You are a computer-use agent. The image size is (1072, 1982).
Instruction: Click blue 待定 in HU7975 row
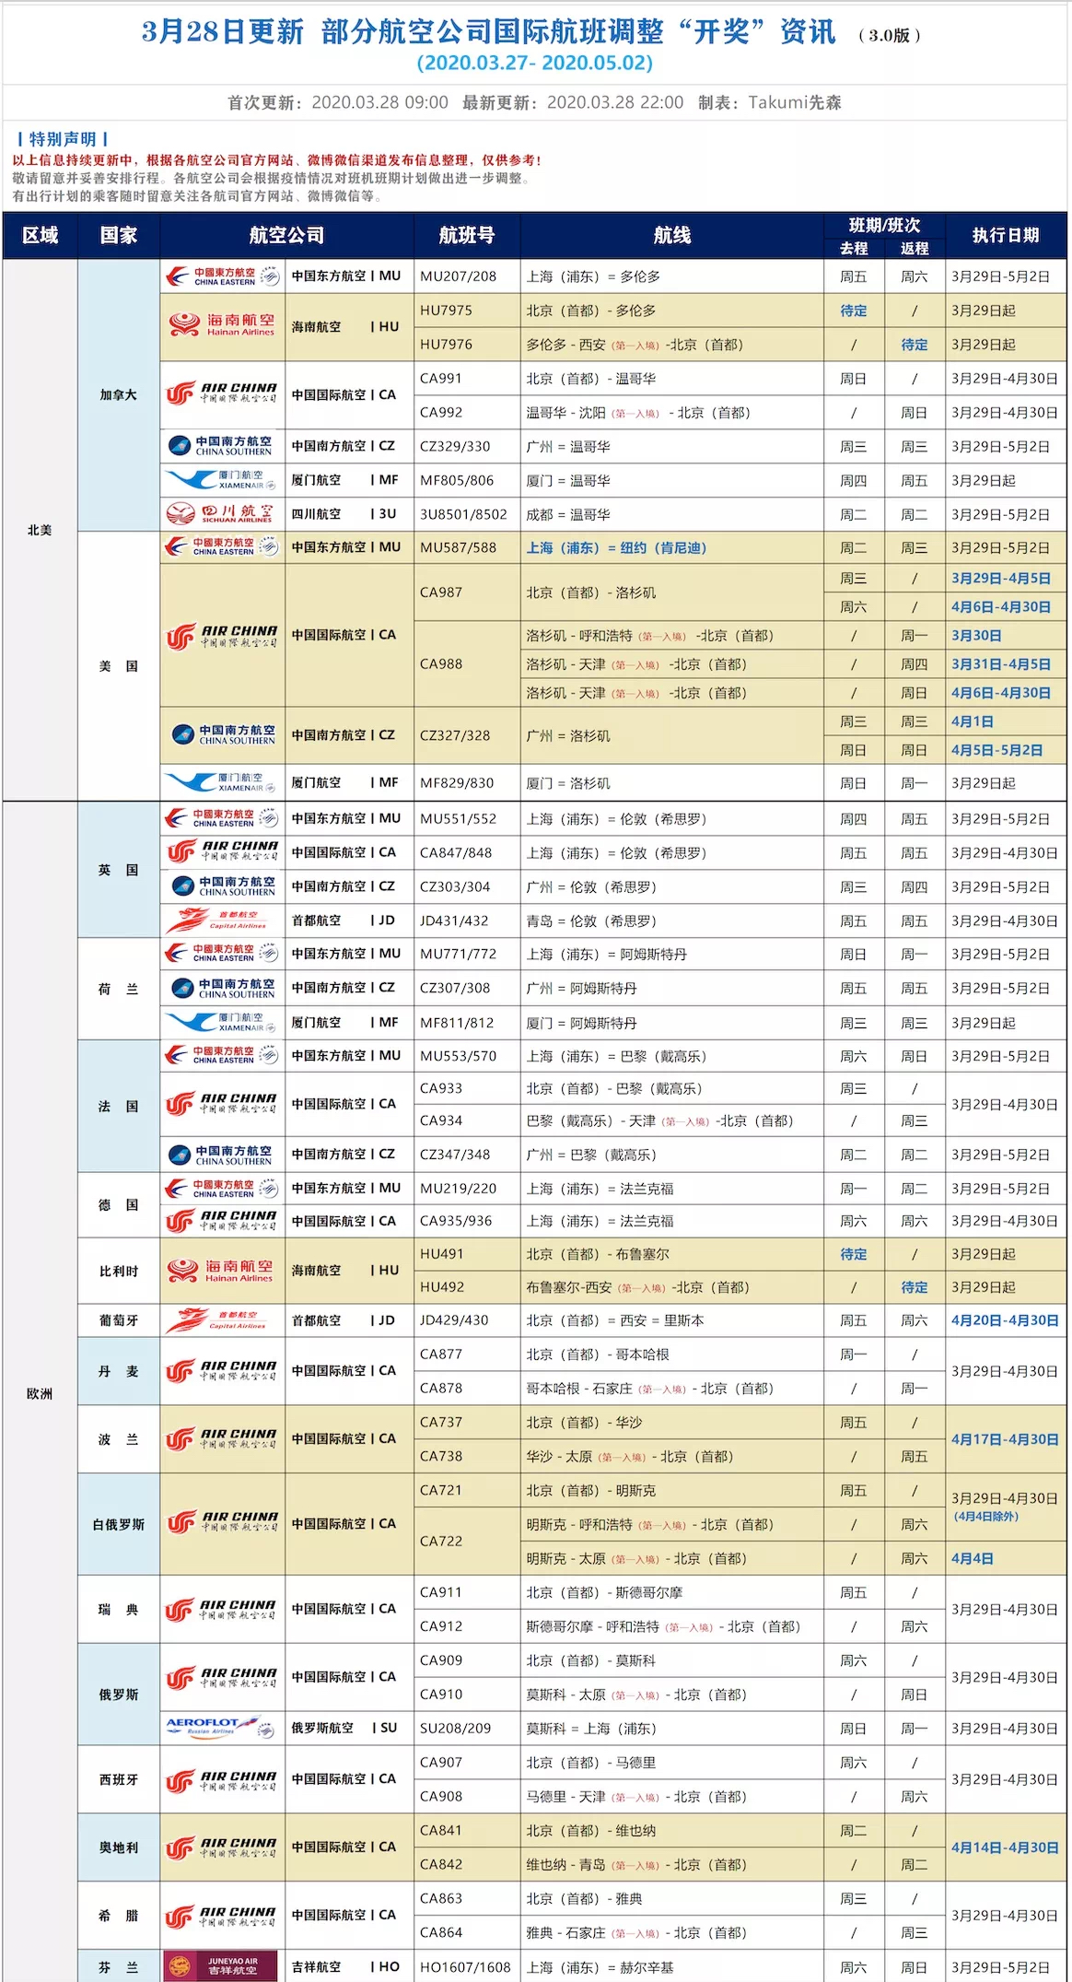point(854,311)
